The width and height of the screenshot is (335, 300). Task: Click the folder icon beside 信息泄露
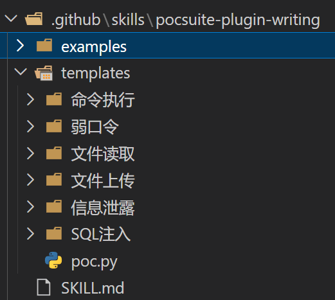point(54,206)
